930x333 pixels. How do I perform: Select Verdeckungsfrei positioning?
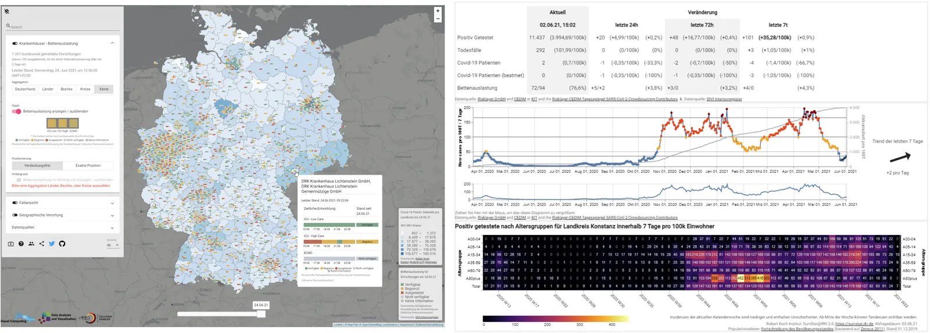click(37, 165)
